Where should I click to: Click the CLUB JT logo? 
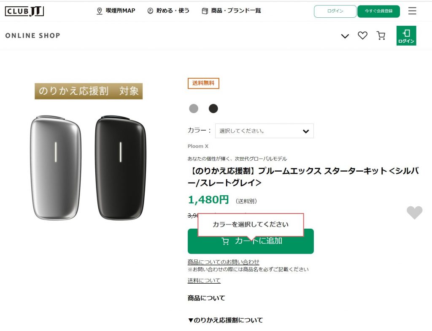point(24,11)
